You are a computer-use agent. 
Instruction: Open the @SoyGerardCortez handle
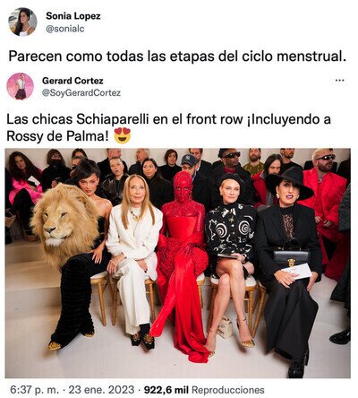(81, 93)
